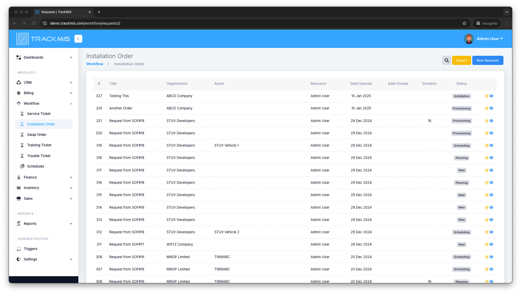
Task: Click the Admin User avatar picture
Action: coord(469,39)
